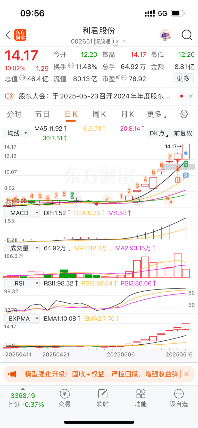Image resolution: width=198 pixels, height=428 pixels.
Task: Tap the 换手 info icon
Action: 71,66
